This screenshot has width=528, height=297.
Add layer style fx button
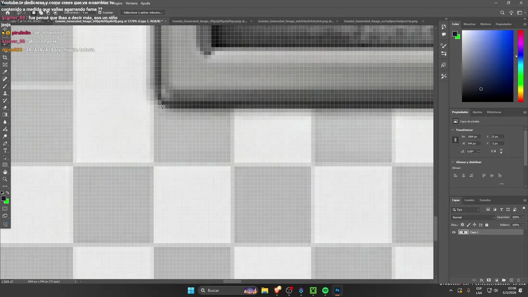pyautogui.click(x=481, y=280)
